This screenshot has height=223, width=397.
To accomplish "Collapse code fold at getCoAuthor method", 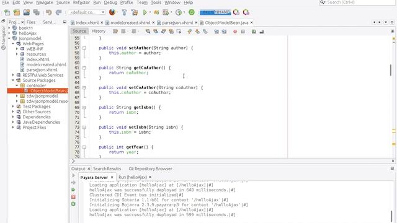I will tap(84, 68).
